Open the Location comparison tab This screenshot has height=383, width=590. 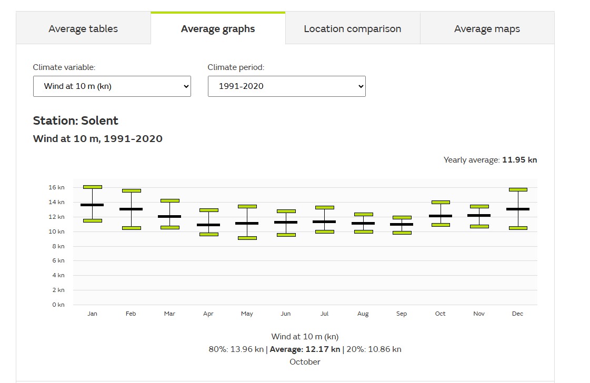(352, 29)
